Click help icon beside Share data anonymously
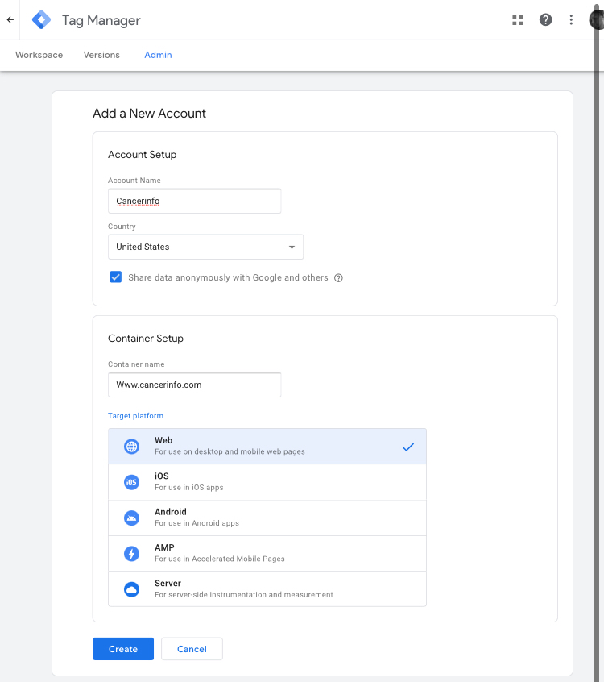This screenshot has width=604, height=682. tap(338, 278)
